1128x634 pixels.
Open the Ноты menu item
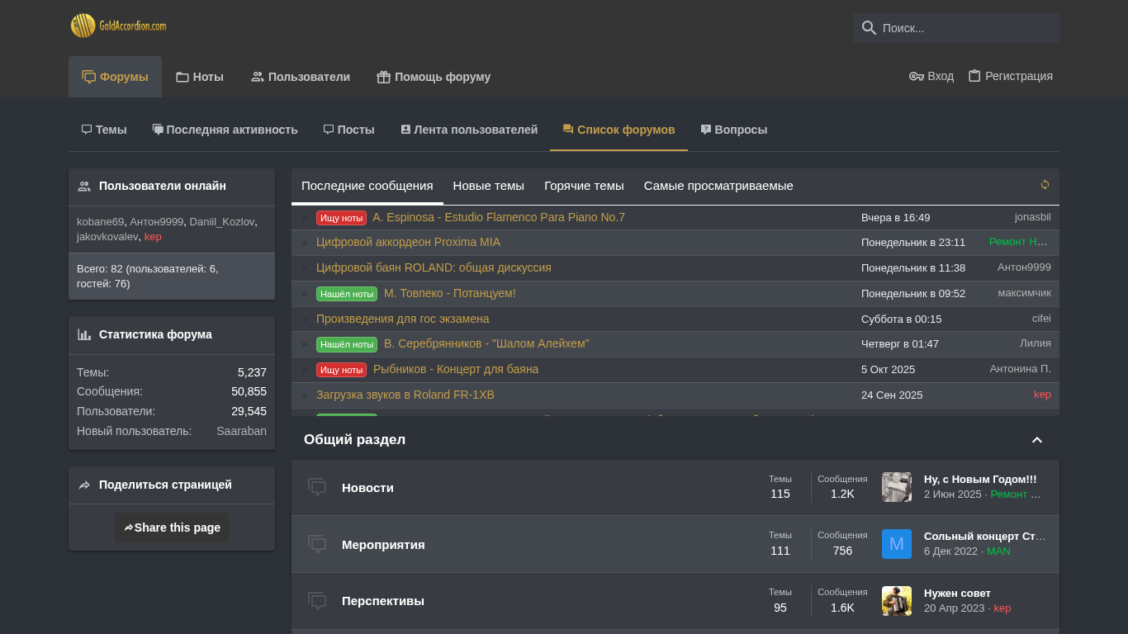[199, 77]
